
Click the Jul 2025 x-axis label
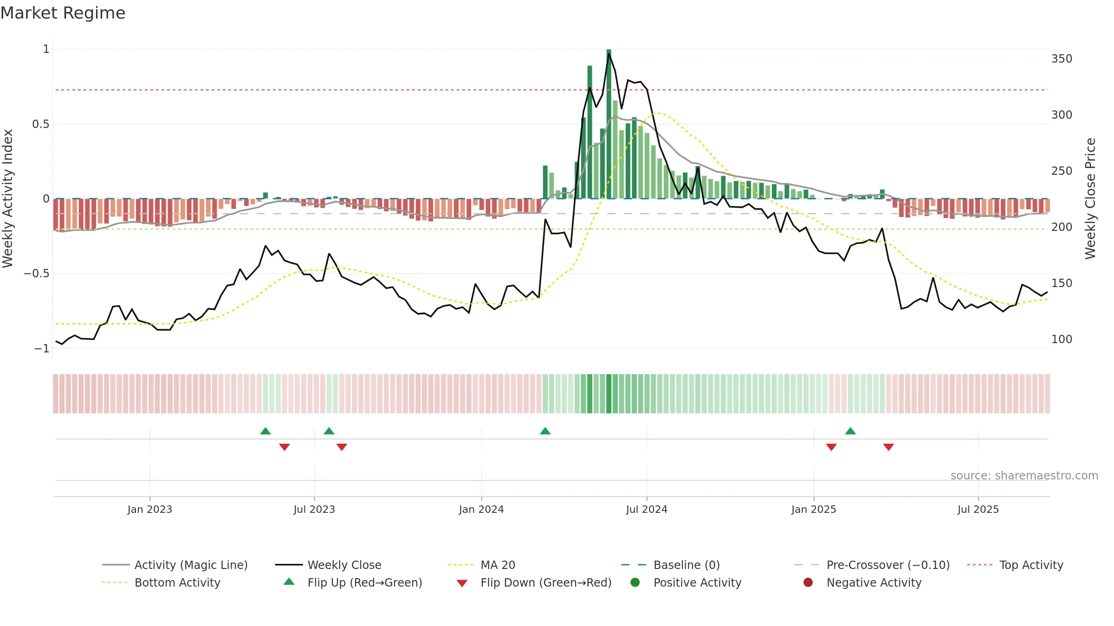978,510
